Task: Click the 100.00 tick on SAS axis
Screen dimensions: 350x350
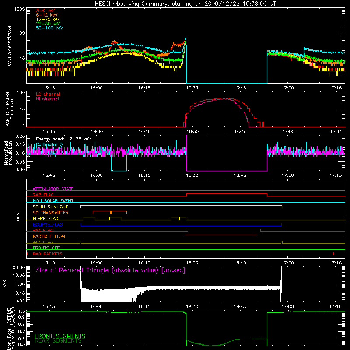Action: point(17,267)
